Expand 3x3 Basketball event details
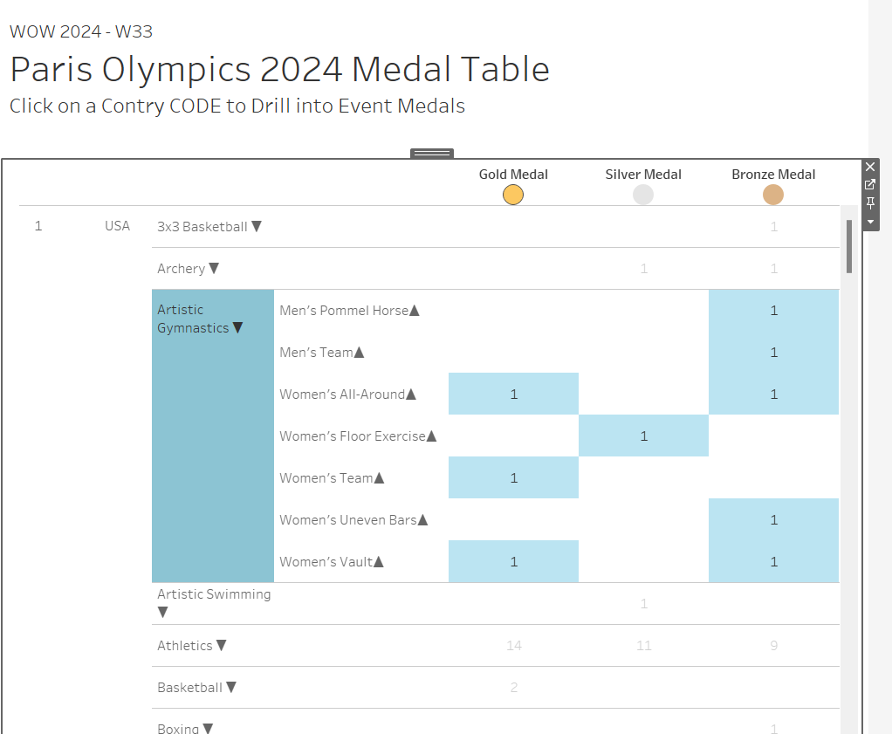Image resolution: width=892 pixels, height=734 pixels. [x=256, y=226]
